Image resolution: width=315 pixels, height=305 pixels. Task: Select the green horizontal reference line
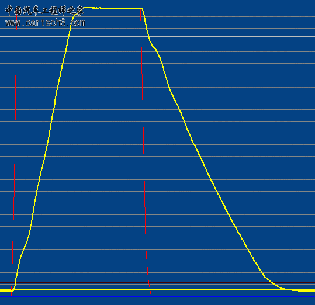[x=158, y=278]
